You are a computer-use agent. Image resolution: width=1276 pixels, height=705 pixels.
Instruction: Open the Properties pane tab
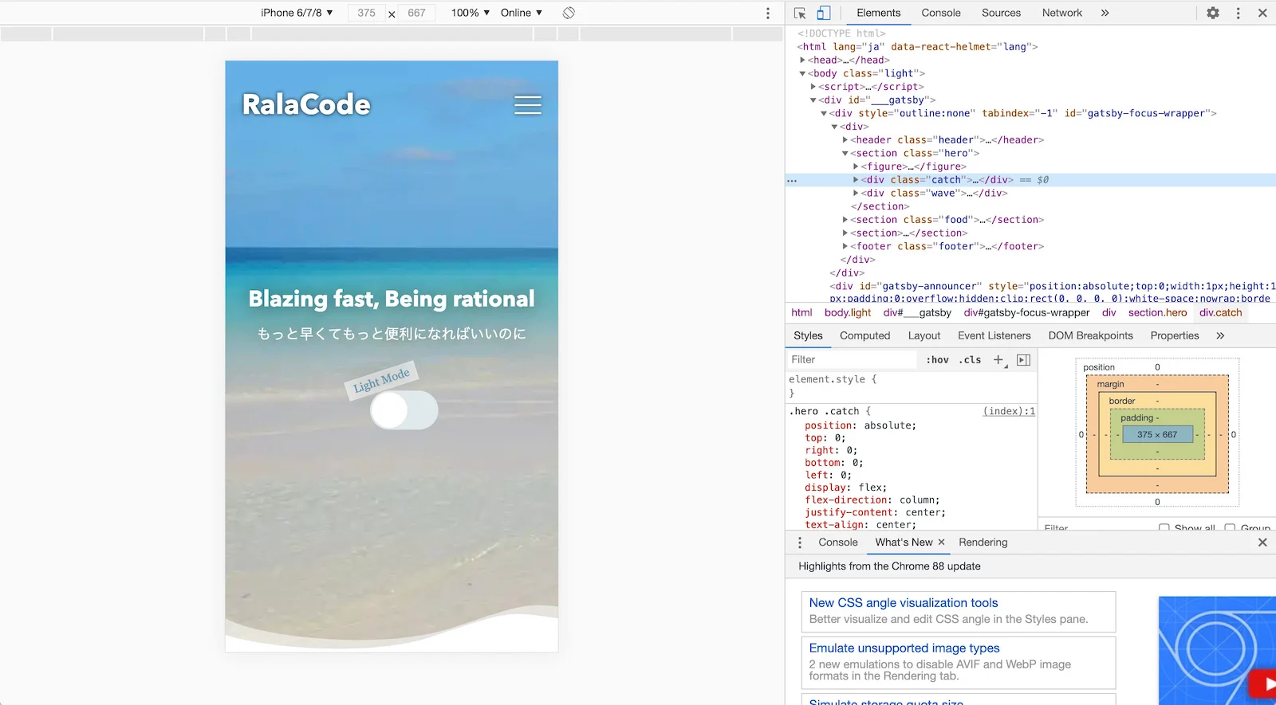[x=1174, y=335]
